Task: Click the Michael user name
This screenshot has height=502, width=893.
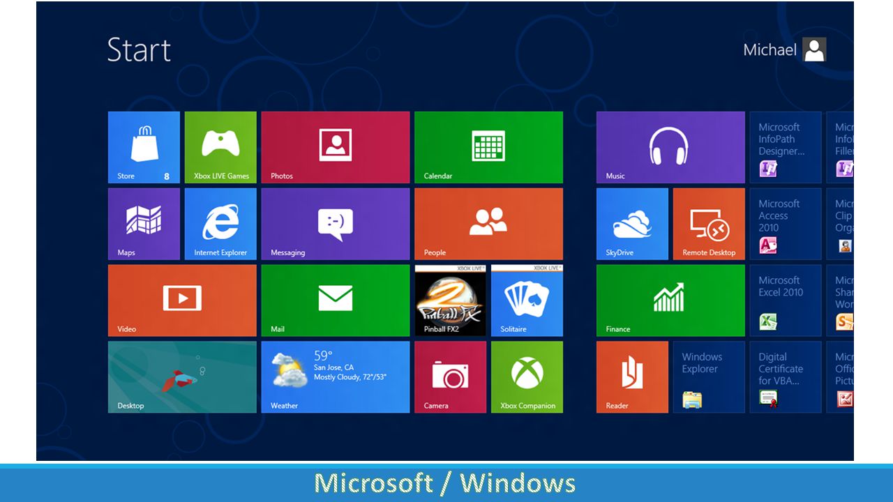Action: [770, 50]
